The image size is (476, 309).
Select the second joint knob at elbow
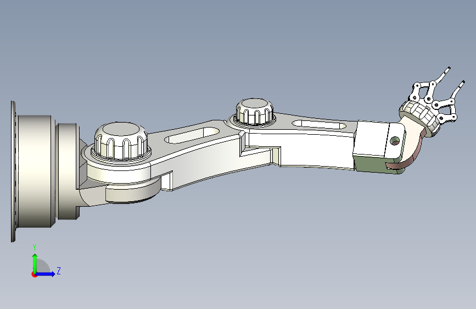coord(254,111)
